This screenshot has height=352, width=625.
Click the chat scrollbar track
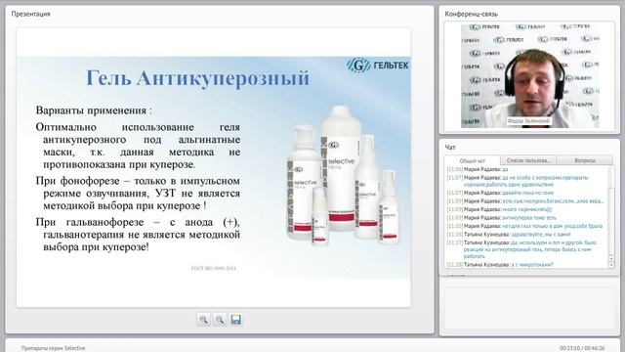pos(611,211)
